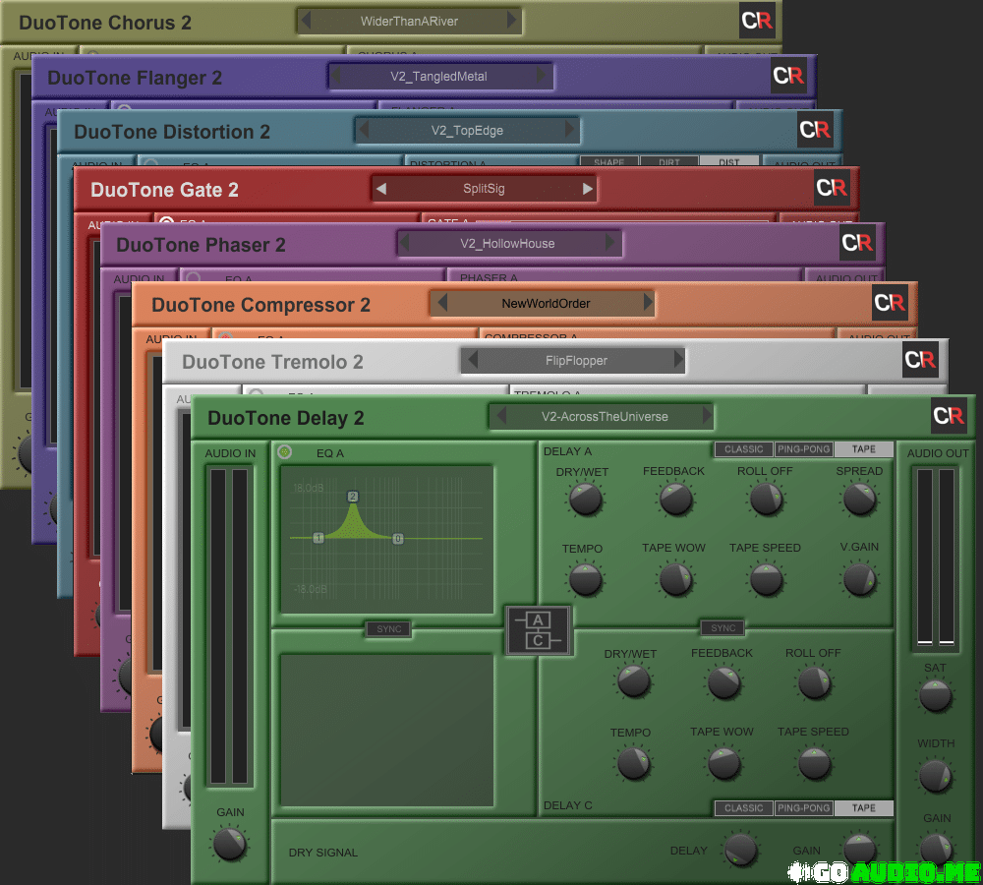Select the DIST tab in Distortion 2
This screenshot has height=885, width=983.
click(x=729, y=162)
